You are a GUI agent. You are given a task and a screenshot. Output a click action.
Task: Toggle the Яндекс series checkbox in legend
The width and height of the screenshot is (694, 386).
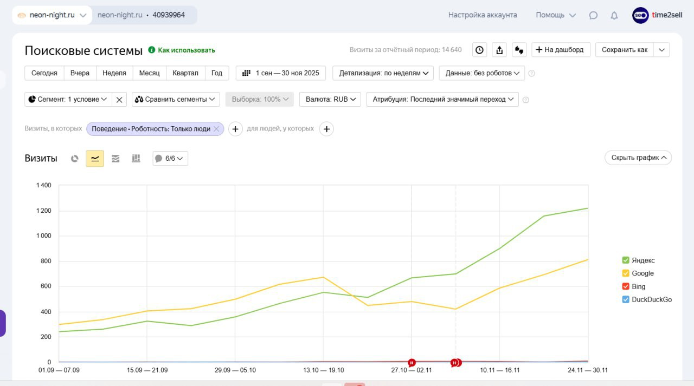[626, 260]
